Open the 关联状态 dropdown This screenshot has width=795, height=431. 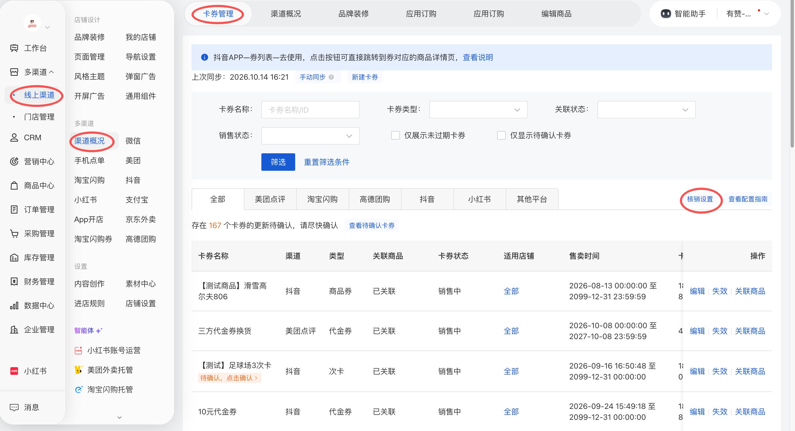646,110
